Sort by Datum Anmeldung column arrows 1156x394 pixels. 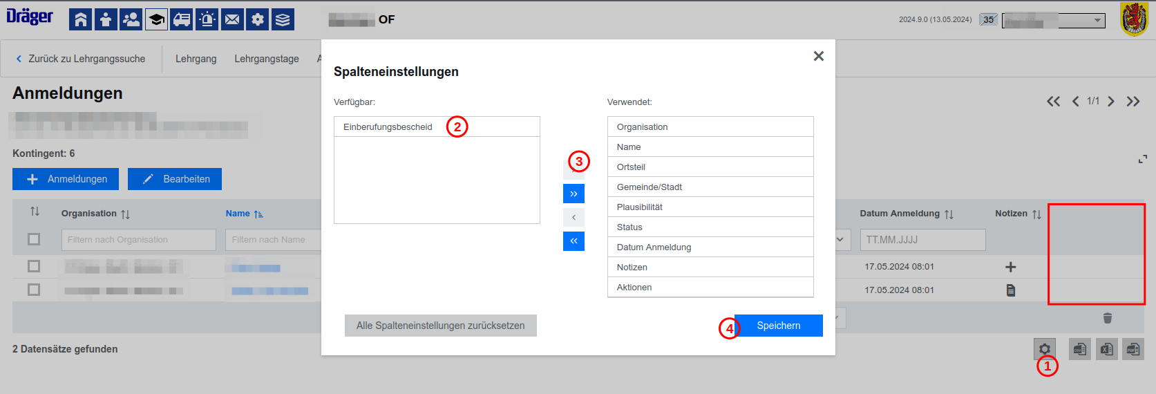tap(949, 214)
